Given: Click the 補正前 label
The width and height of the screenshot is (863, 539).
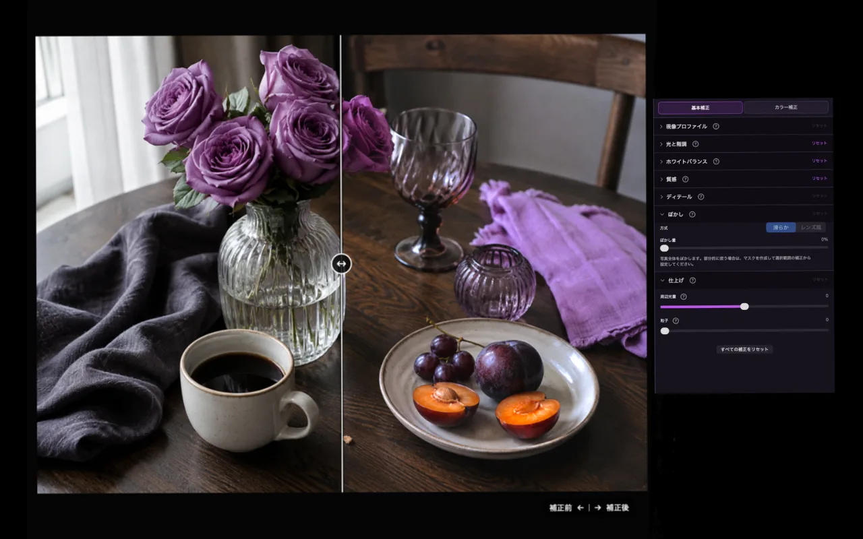Looking at the screenshot, I should point(561,508).
